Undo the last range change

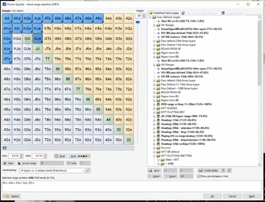[72, 163]
